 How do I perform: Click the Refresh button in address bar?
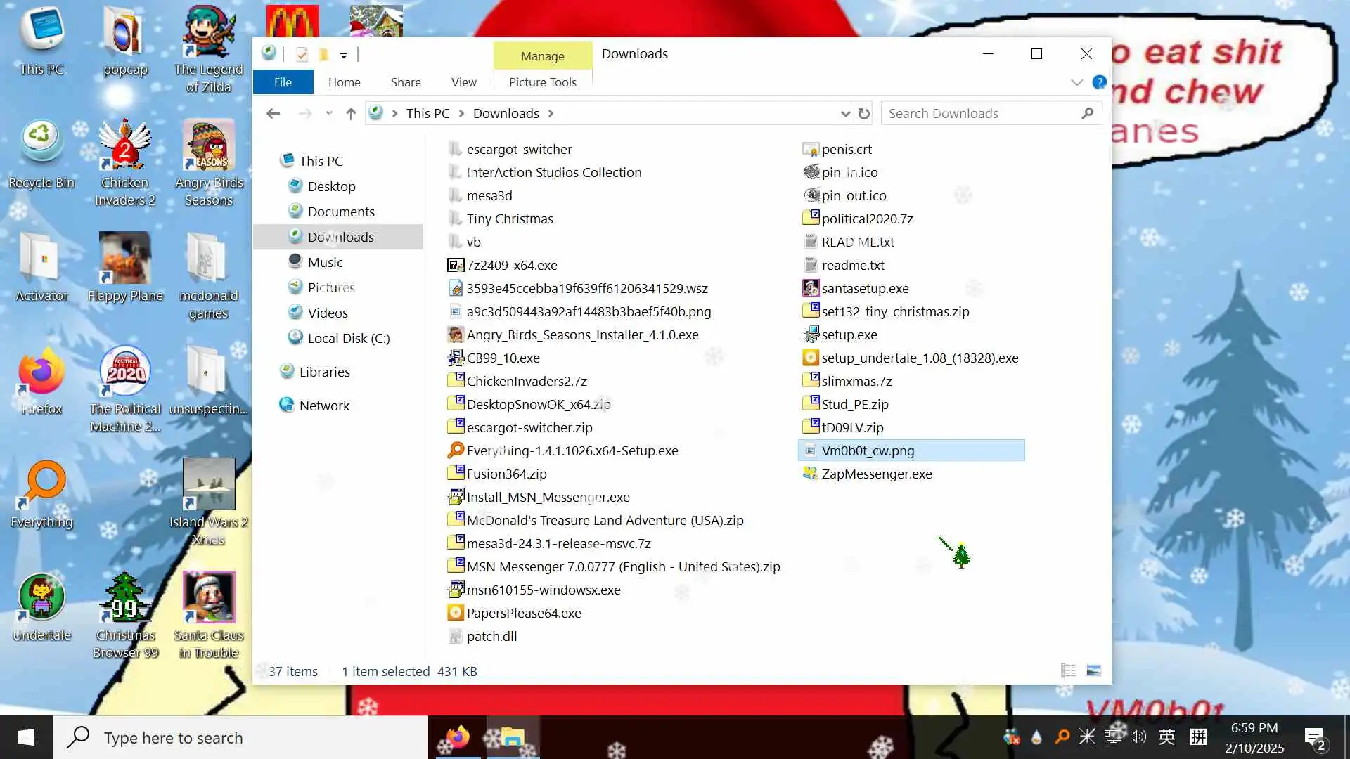coord(864,113)
